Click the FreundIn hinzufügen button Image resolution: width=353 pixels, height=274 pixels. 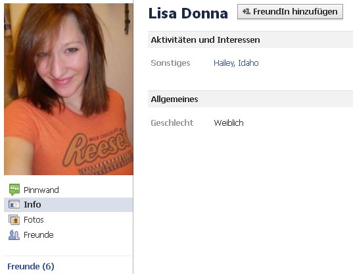[290, 11]
